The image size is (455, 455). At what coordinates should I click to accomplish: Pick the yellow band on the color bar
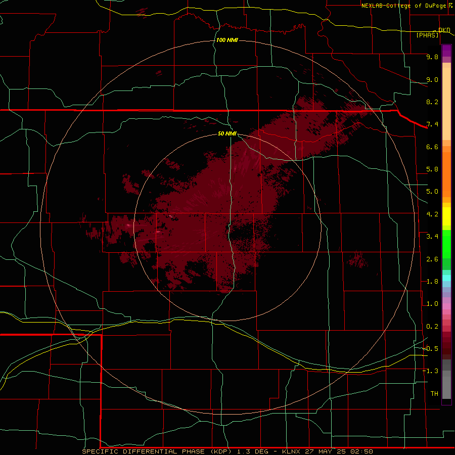point(446,216)
